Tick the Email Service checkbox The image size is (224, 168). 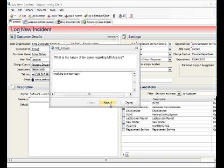tap(124, 111)
